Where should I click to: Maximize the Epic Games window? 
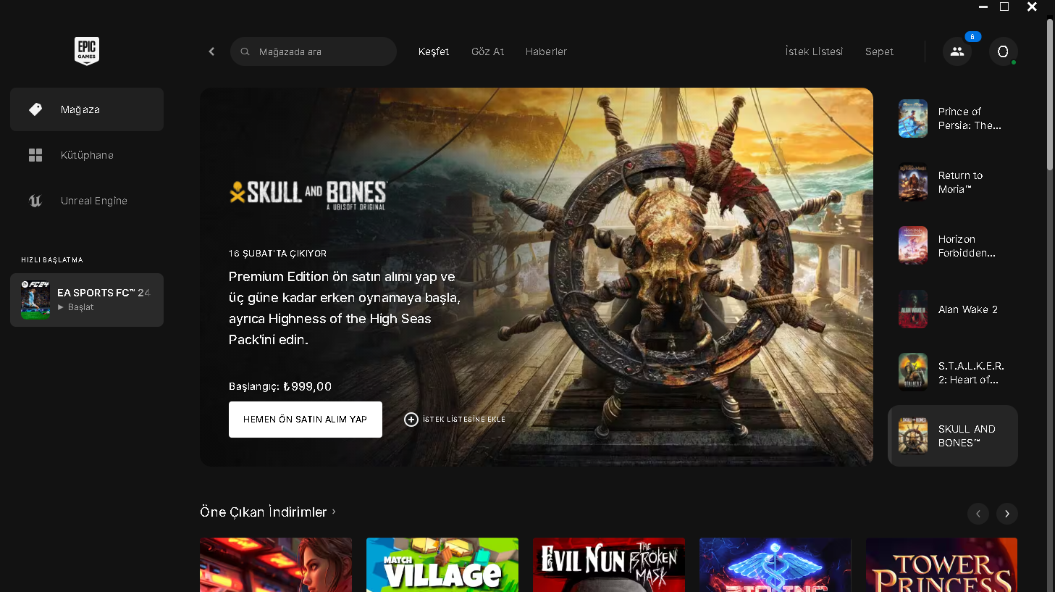1004,7
